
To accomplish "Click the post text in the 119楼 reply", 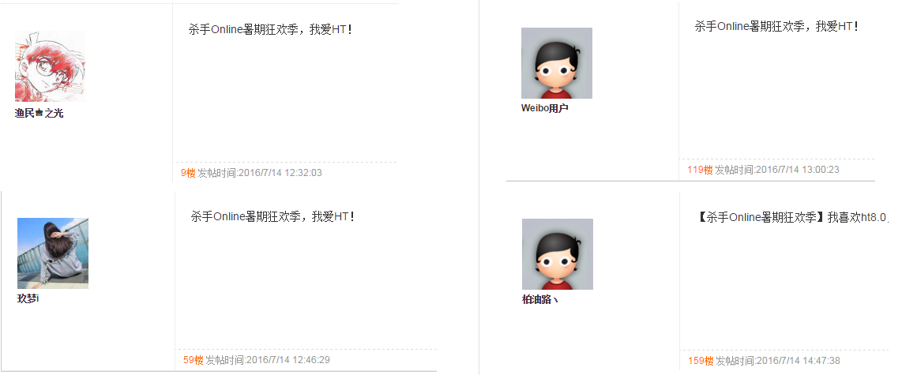I will click(776, 26).
